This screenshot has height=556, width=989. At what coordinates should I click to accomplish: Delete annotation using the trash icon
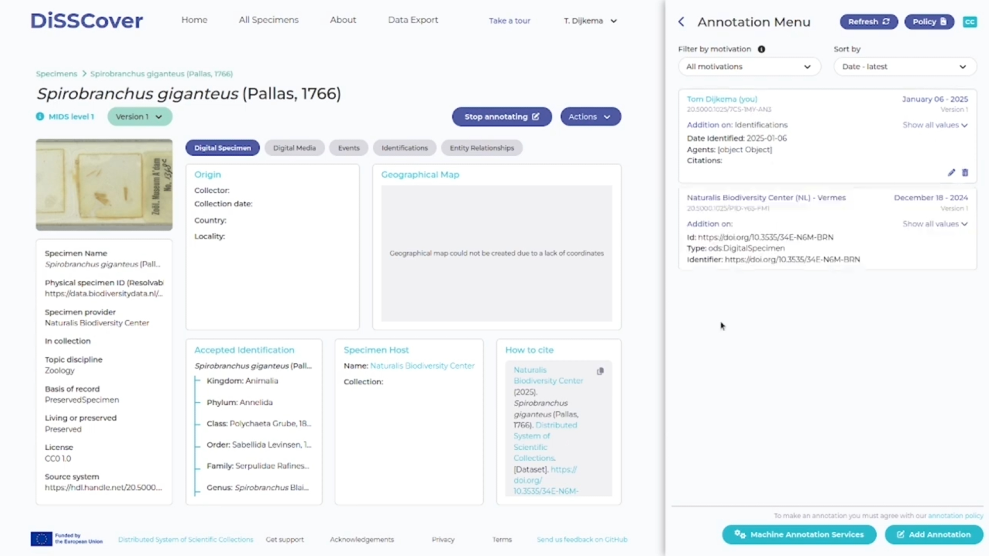click(965, 172)
